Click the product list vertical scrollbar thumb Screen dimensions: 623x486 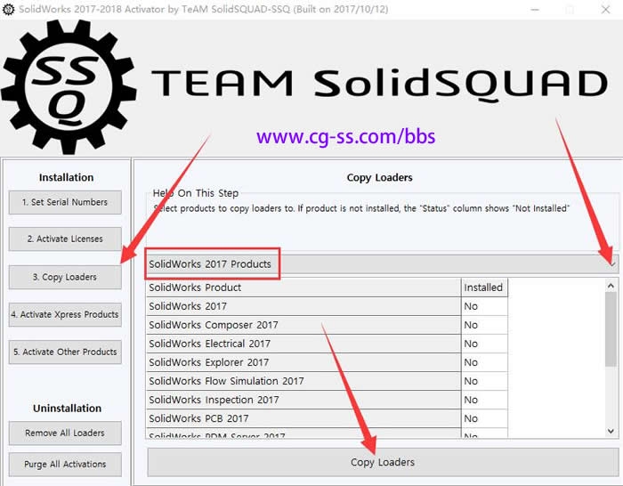pyautogui.click(x=611, y=329)
